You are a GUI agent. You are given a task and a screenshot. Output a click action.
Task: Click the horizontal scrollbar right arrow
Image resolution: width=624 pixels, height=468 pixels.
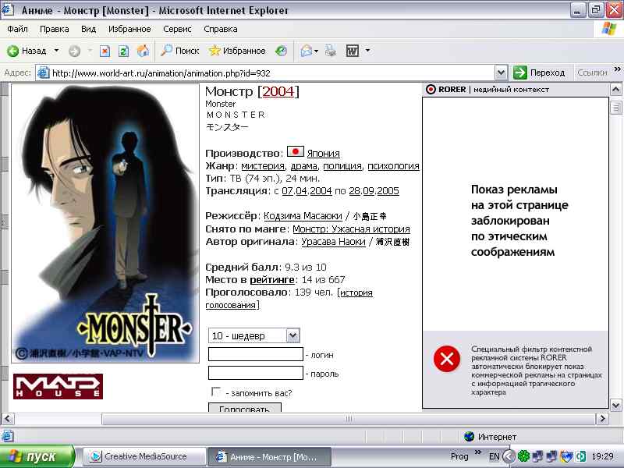click(602, 419)
